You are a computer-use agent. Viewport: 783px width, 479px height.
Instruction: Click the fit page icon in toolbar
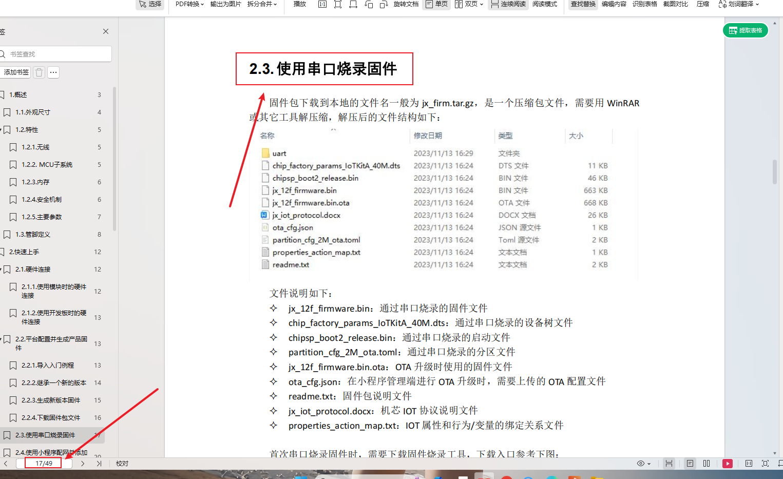[337, 4]
